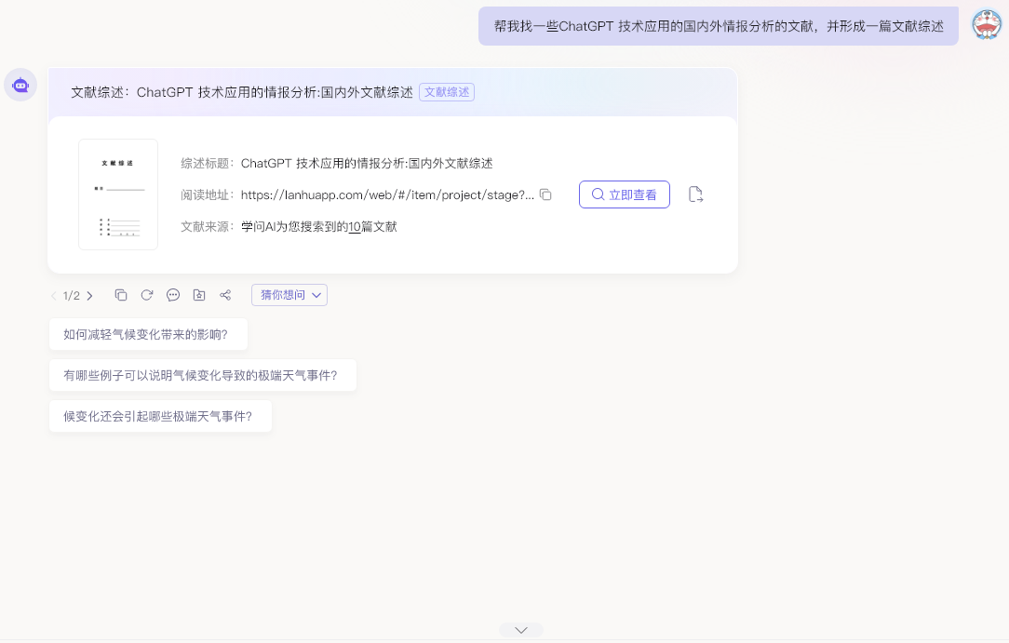
Task: Click the user profile avatar
Action: (987, 25)
